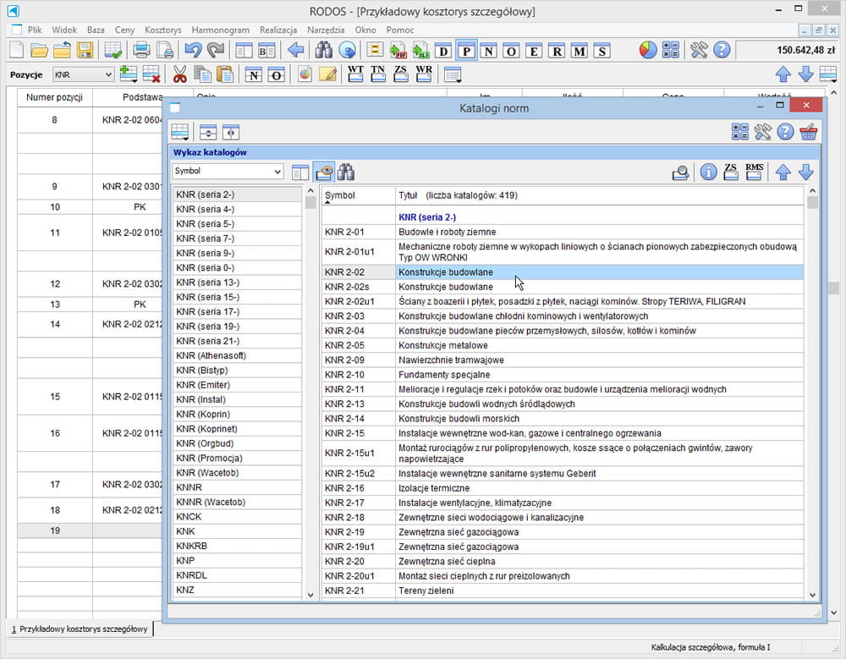Toggle the eye preview button in catalog panel

323,172
